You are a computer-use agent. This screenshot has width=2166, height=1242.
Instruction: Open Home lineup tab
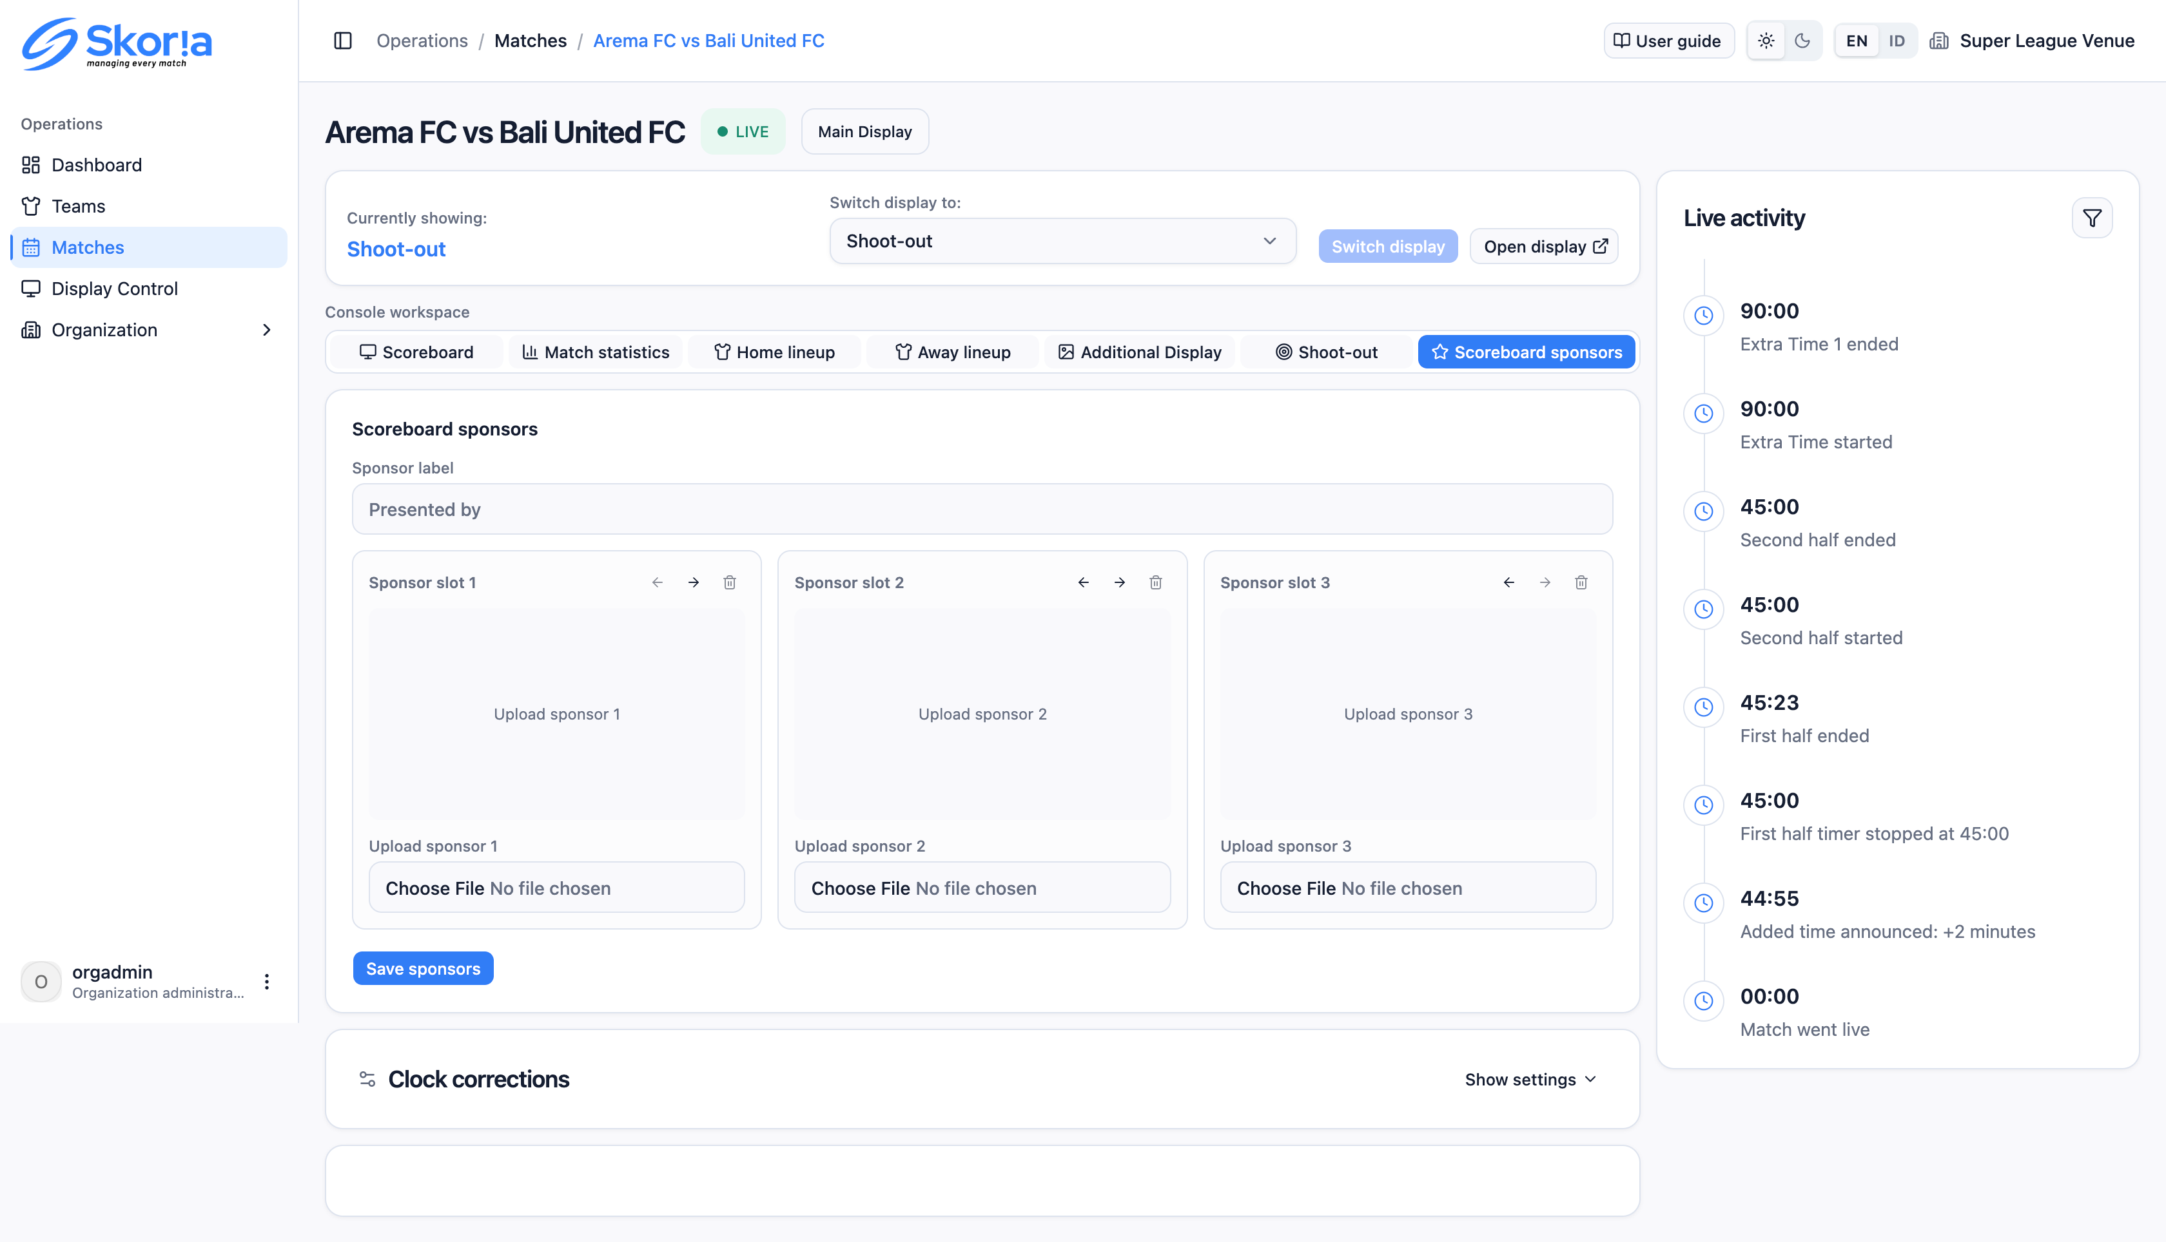point(774,352)
